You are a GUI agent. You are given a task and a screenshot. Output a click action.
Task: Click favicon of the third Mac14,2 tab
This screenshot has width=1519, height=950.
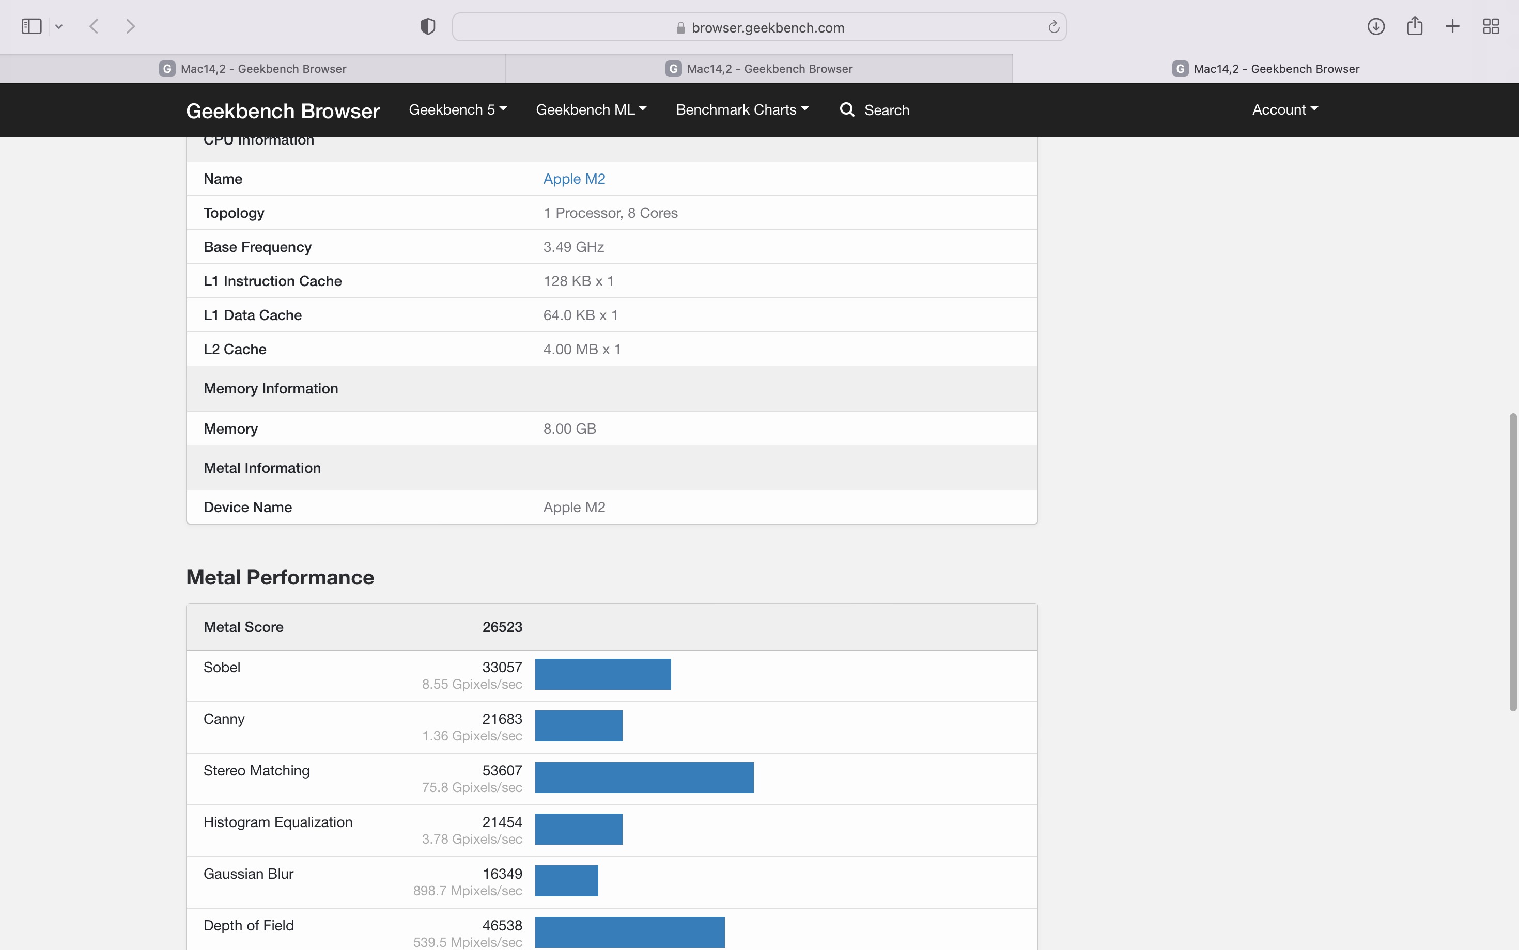1180,69
